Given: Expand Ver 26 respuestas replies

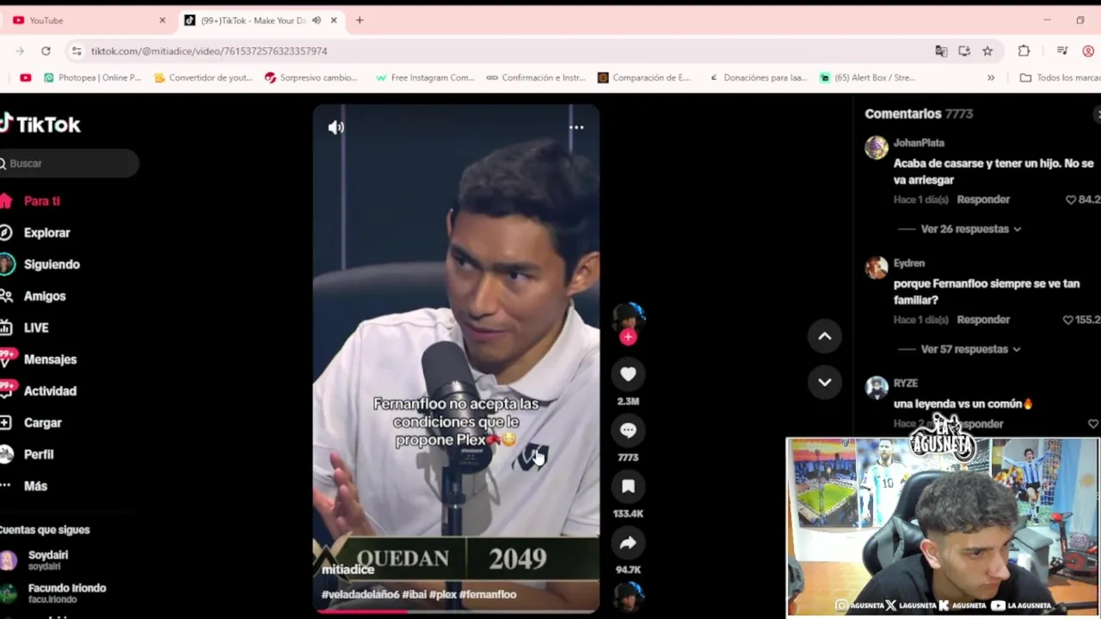Looking at the screenshot, I should 971,230.
